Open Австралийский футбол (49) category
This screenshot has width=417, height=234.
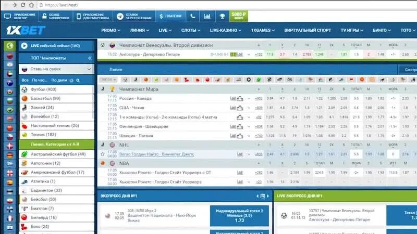point(57,154)
